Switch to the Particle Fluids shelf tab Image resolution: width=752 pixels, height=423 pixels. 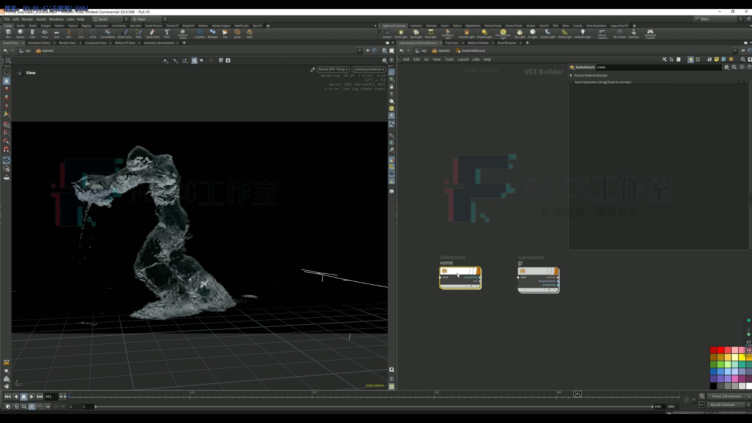click(493, 25)
